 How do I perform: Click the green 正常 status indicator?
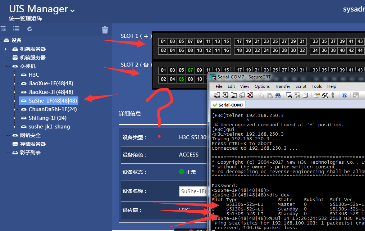tap(187, 172)
